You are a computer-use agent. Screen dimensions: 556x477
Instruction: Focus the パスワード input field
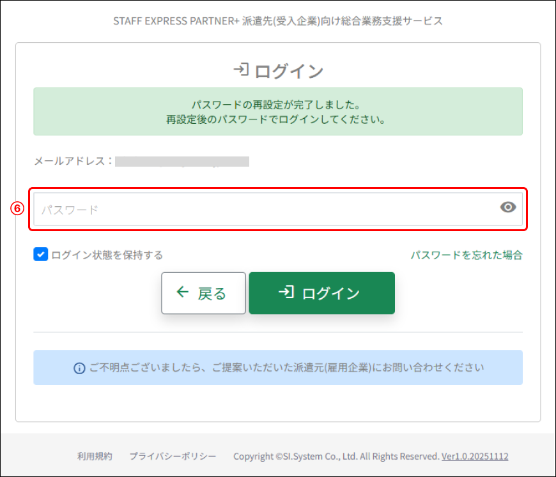click(x=277, y=209)
